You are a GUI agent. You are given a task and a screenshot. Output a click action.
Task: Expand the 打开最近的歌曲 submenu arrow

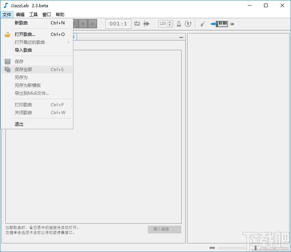pos(68,42)
